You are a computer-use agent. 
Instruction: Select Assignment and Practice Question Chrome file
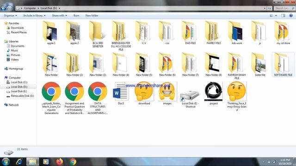point(74,98)
